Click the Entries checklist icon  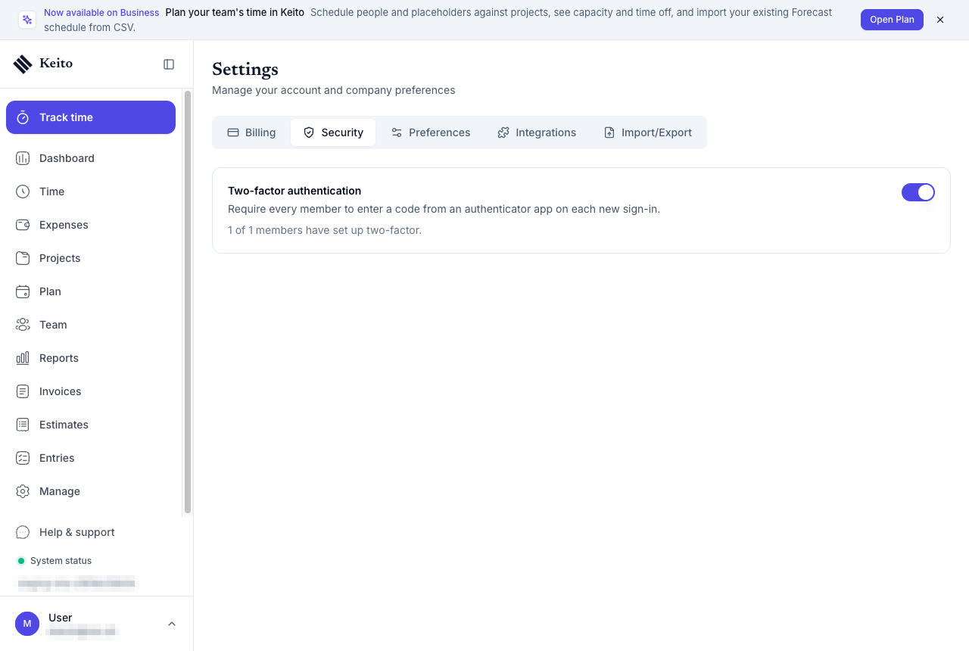click(x=23, y=458)
